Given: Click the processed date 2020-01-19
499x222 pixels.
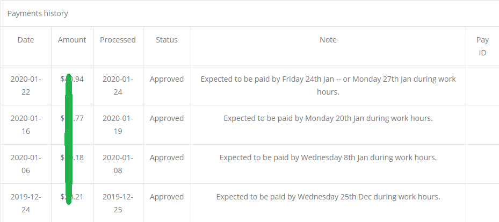Looking at the screenshot, I should click(x=118, y=125).
